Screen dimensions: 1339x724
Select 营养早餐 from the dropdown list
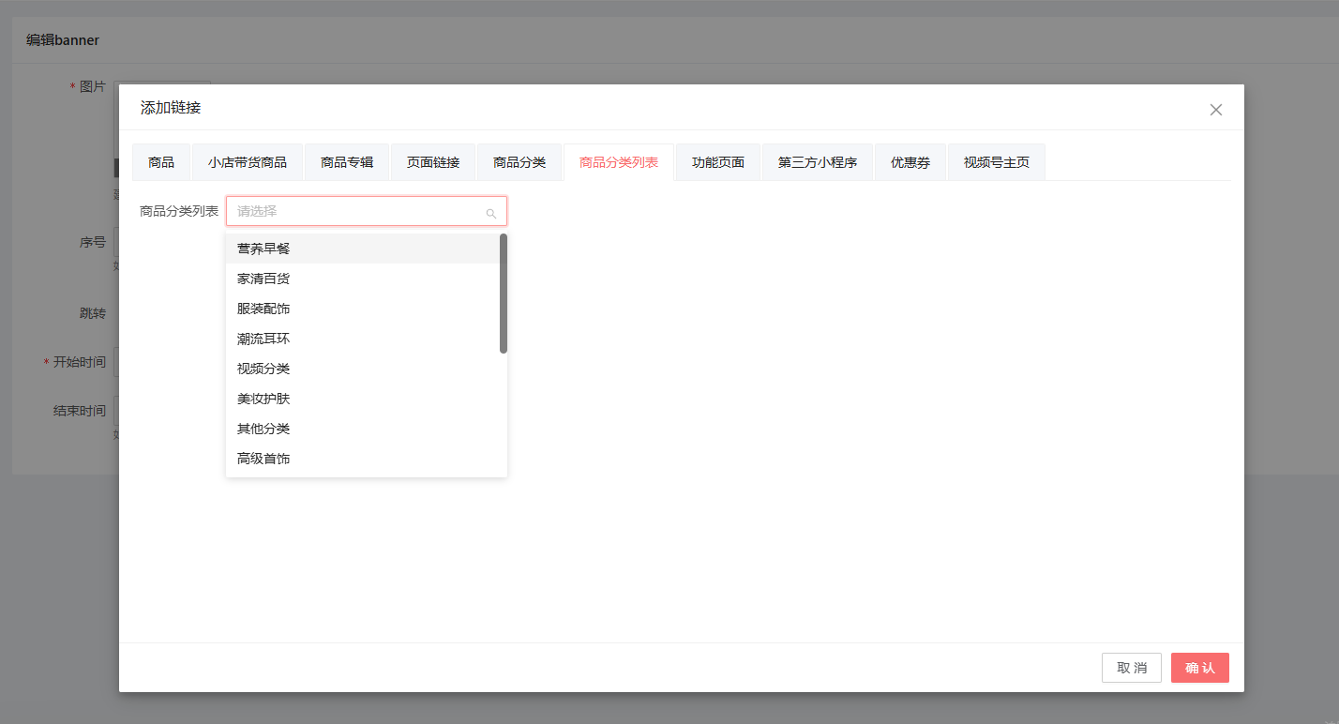coord(363,249)
